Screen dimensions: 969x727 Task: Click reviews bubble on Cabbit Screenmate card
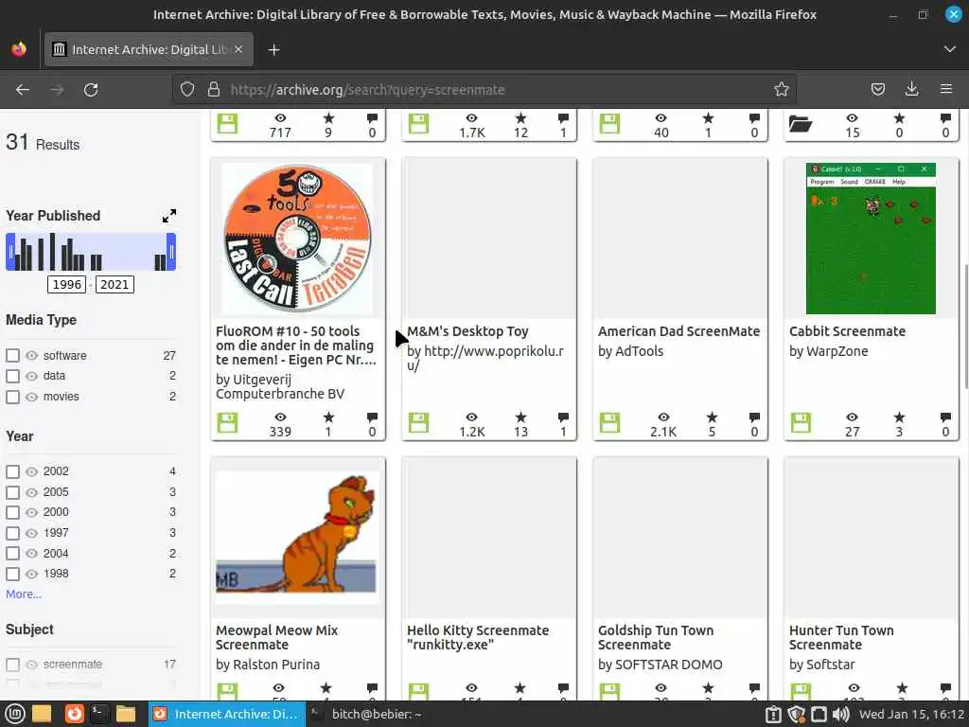click(x=945, y=417)
